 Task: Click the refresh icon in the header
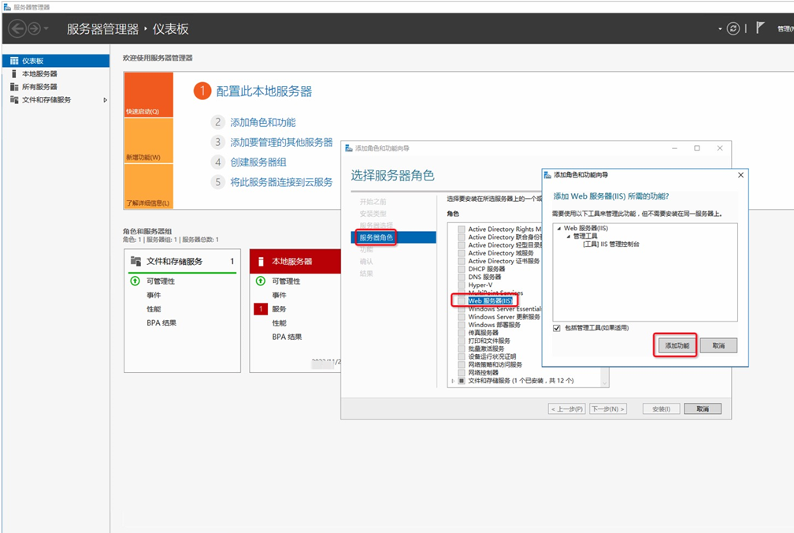tap(734, 28)
